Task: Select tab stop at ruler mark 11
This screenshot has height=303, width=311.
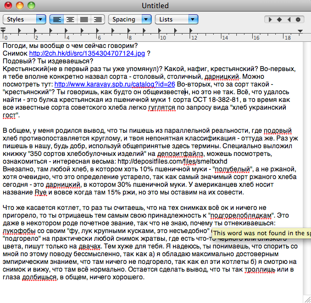Action: (x=175, y=31)
